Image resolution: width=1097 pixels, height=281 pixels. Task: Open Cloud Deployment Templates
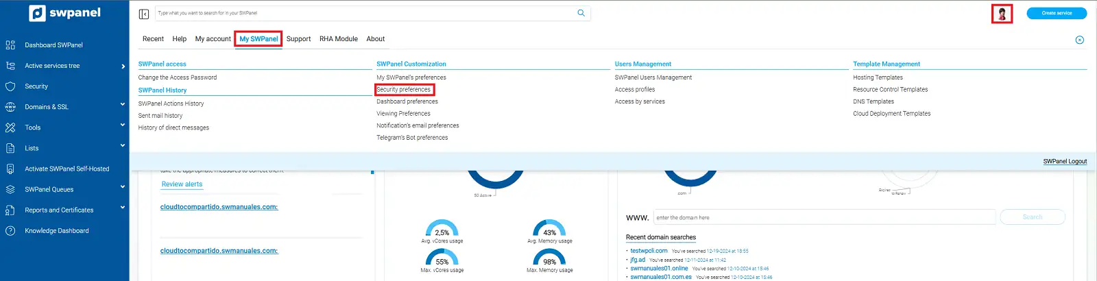pyautogui.click(x=891, y=114)
